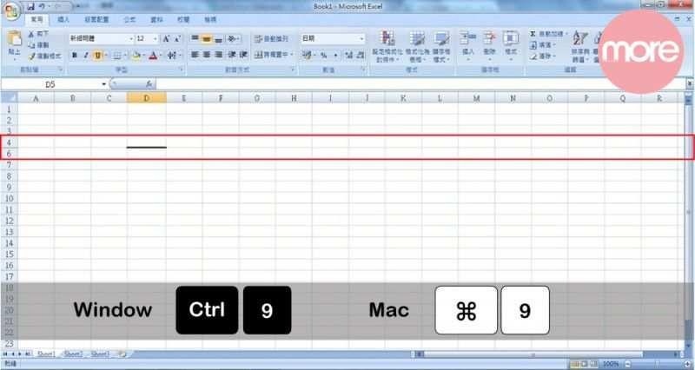Toggle Center horizontal alignment
695x370 pixels.
tap(207, 55)
